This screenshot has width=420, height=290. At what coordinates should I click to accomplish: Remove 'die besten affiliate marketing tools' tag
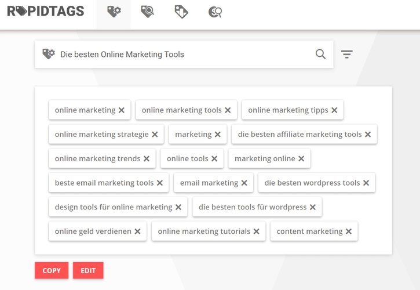point(368,135)
